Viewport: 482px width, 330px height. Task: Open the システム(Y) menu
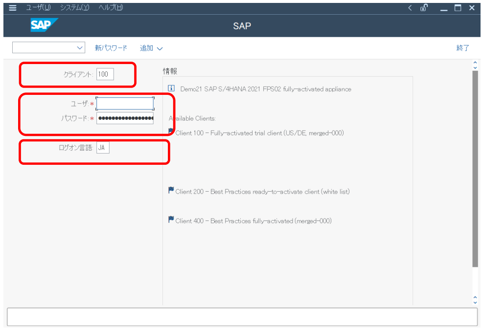click(x=75, y=8)
